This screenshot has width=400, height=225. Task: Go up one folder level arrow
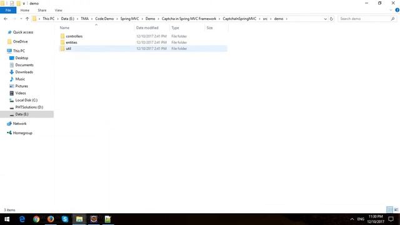(27, 19)
